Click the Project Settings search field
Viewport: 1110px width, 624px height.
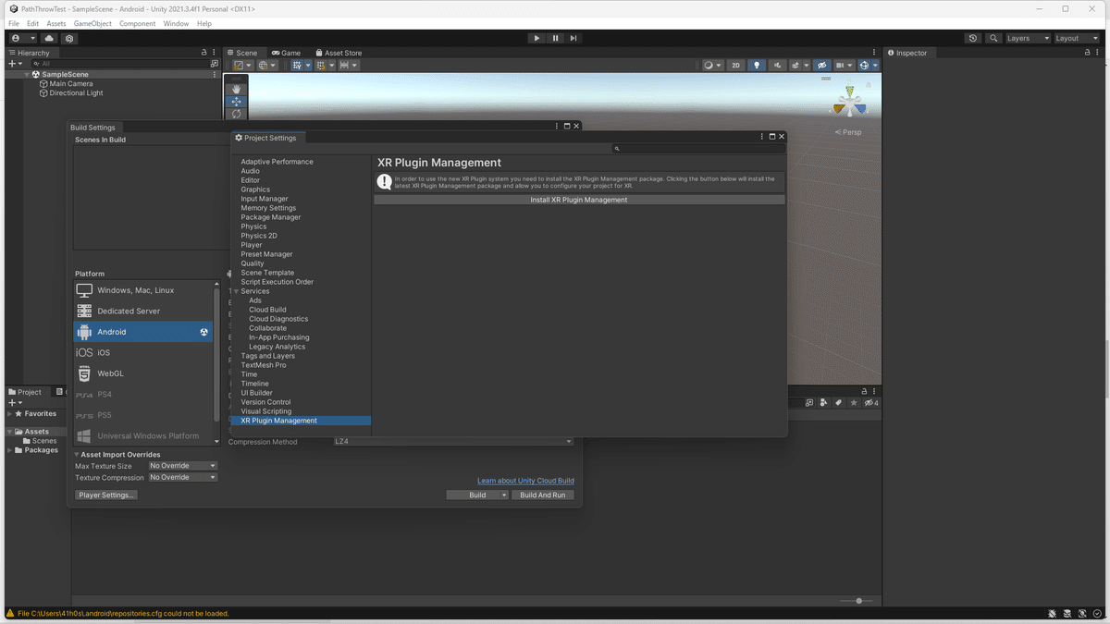click(x=699, y=148)
